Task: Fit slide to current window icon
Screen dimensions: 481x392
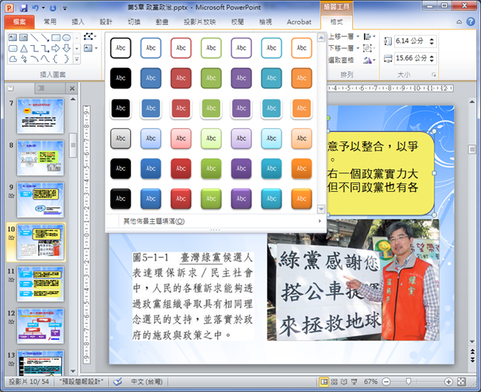Action: click(462, 382)
